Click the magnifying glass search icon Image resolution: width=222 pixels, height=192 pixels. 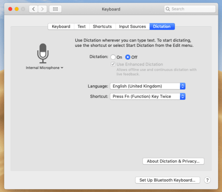click(167, 9)
